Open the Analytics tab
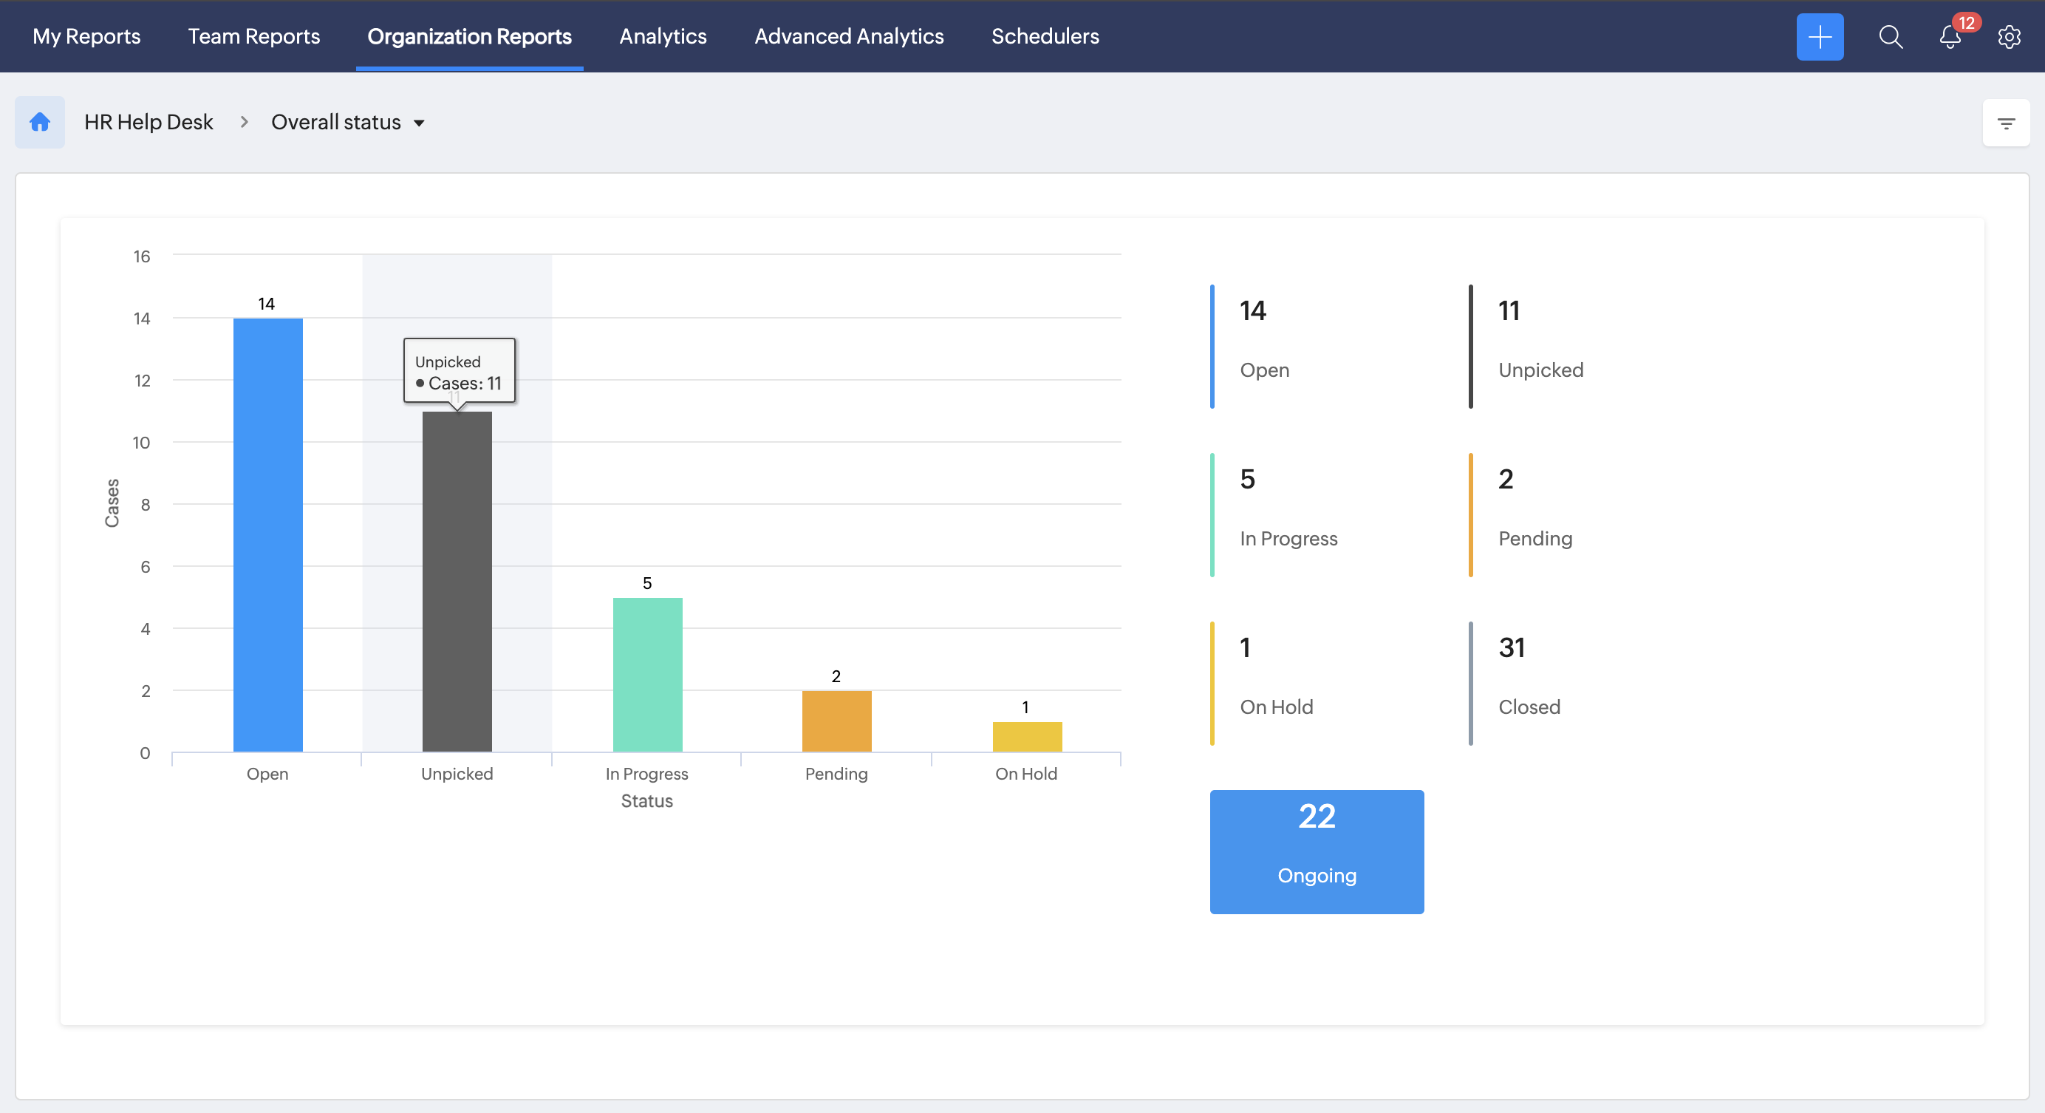The height and width of the screenshot is (1113, 2045). pyautogui.click(x=662, y=36)
